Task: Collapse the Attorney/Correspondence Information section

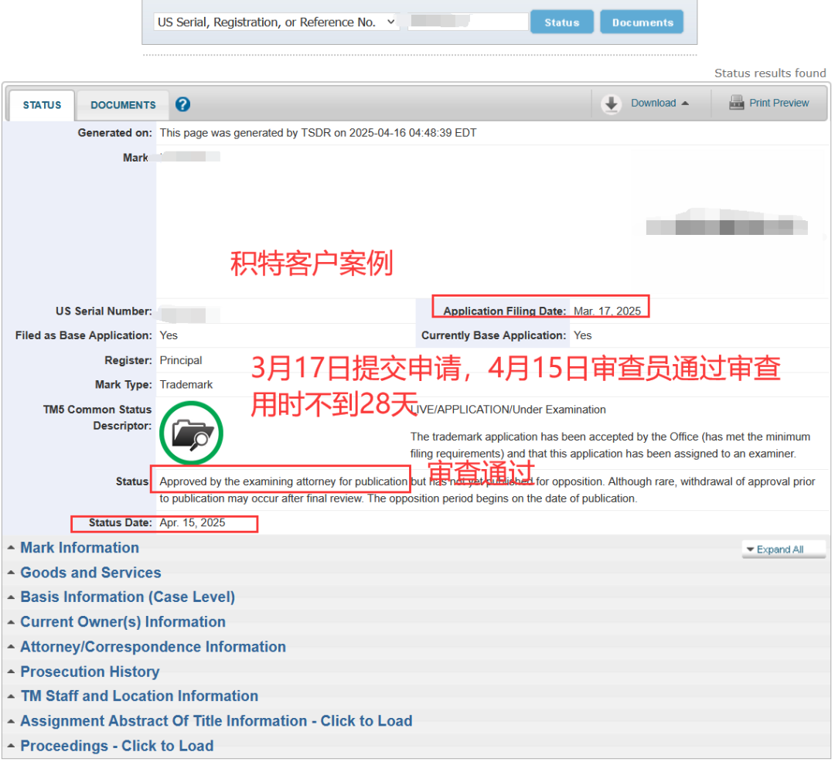Action: 152,647
